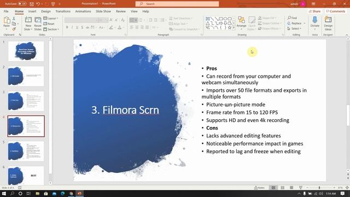Open Font dialog launcher
Image resolution: width=350 pixels, height=197 pixels.
tap(125, 35)
